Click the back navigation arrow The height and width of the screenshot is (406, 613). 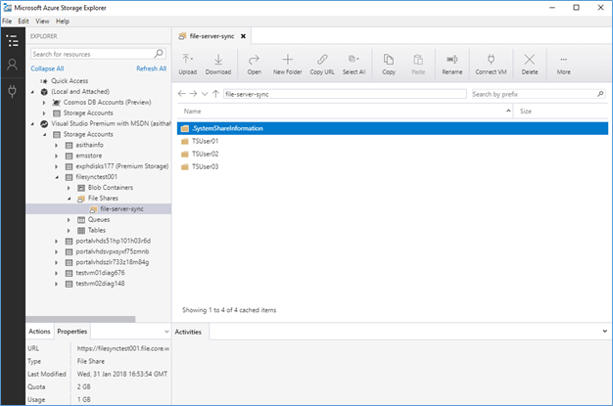pyautogui.click(x=181, y=94)
